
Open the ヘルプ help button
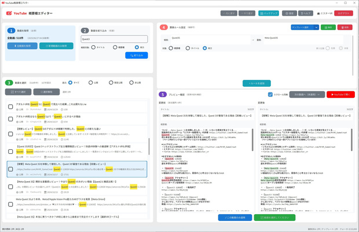coord(306,13)
